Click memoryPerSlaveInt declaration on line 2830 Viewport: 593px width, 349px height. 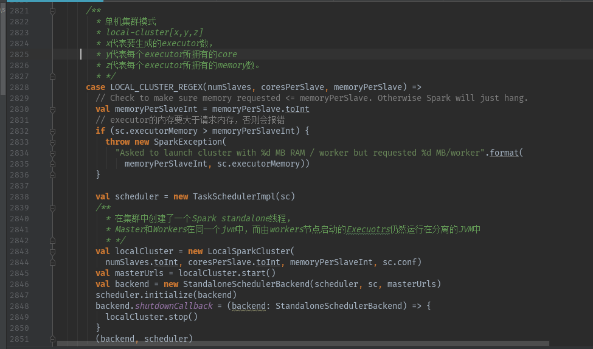click(156, 109)
